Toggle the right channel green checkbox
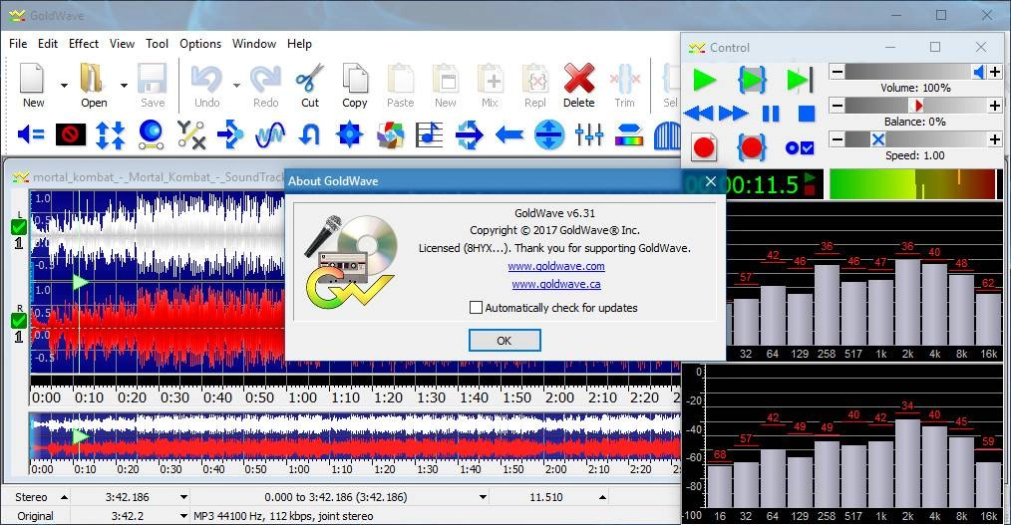Image resolution: width=1011 pixels, height=525 pixels. click(19, 320)
